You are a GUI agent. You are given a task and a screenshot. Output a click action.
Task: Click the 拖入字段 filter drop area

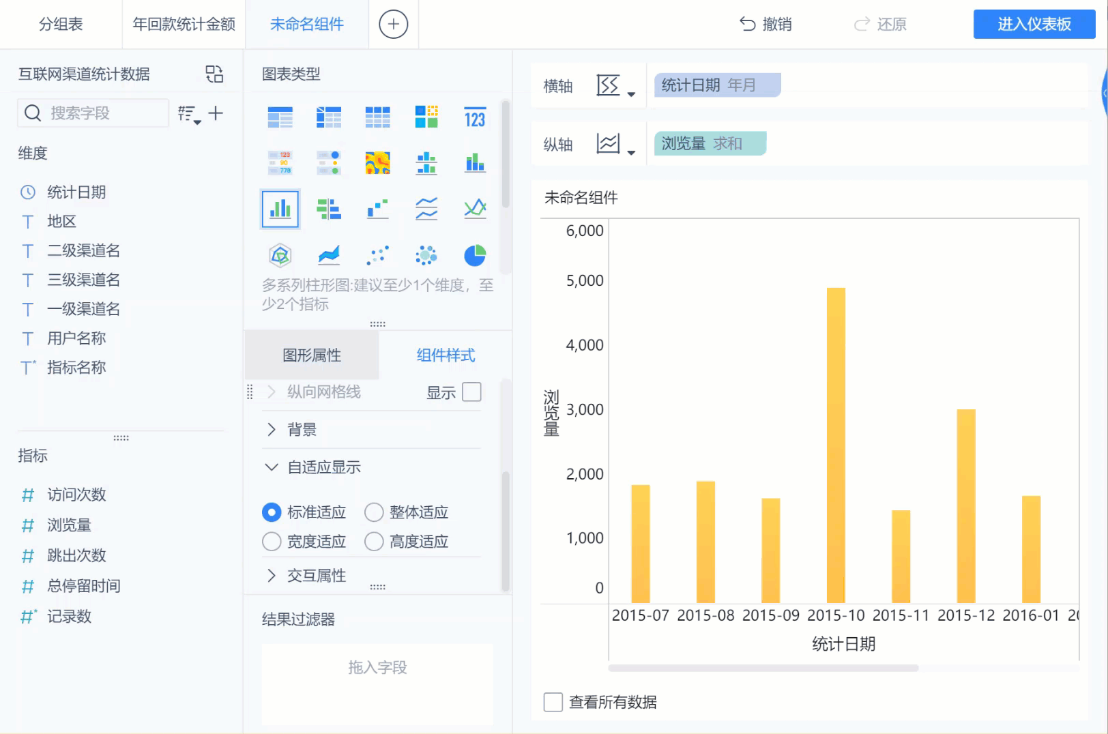[x=377, y=684]
